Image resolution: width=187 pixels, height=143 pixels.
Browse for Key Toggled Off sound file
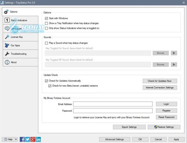click(161, 65)
